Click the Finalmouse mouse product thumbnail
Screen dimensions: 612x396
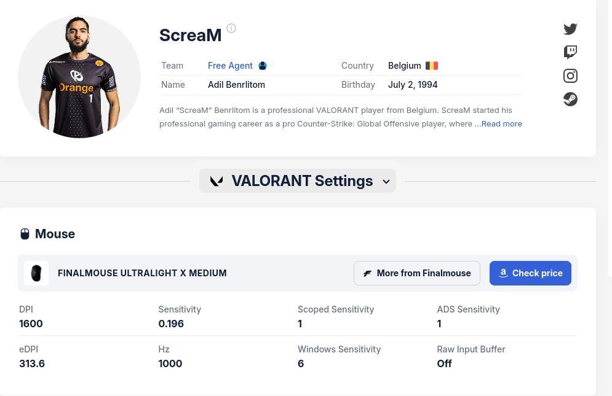click(36, 273)
